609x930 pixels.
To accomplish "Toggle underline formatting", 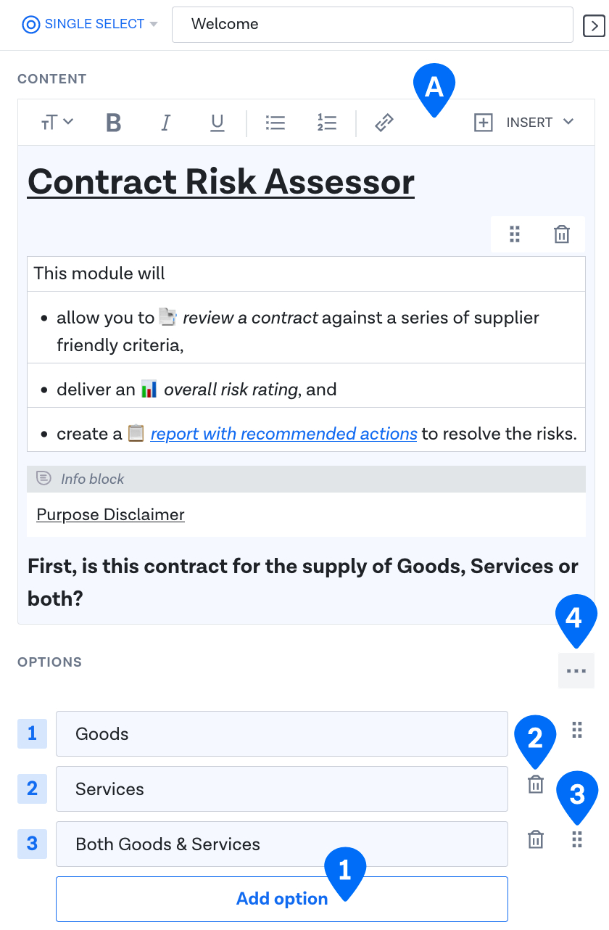I will [217, 123].
